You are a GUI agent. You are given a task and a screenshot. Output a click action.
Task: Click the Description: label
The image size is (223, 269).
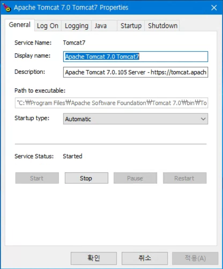30,72
